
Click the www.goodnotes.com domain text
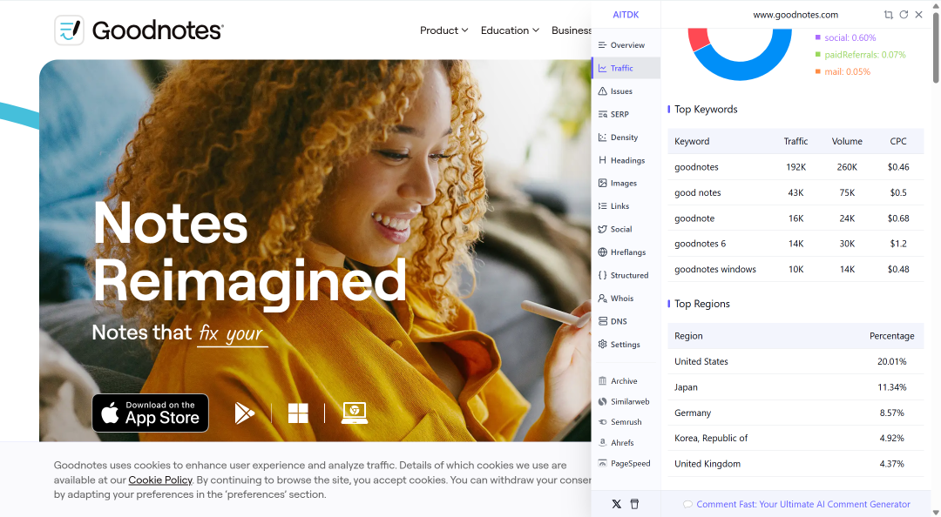pyautogui.click(x=795, y=15)
